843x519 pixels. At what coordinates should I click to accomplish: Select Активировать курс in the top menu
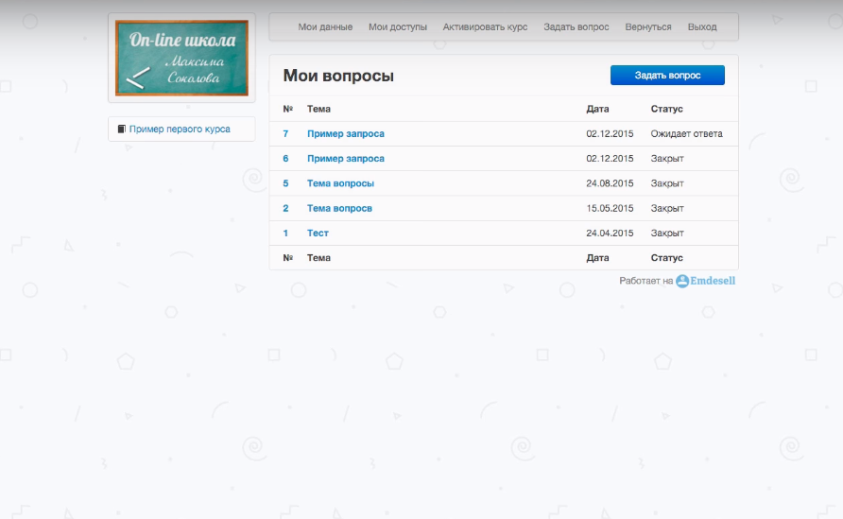485,26
